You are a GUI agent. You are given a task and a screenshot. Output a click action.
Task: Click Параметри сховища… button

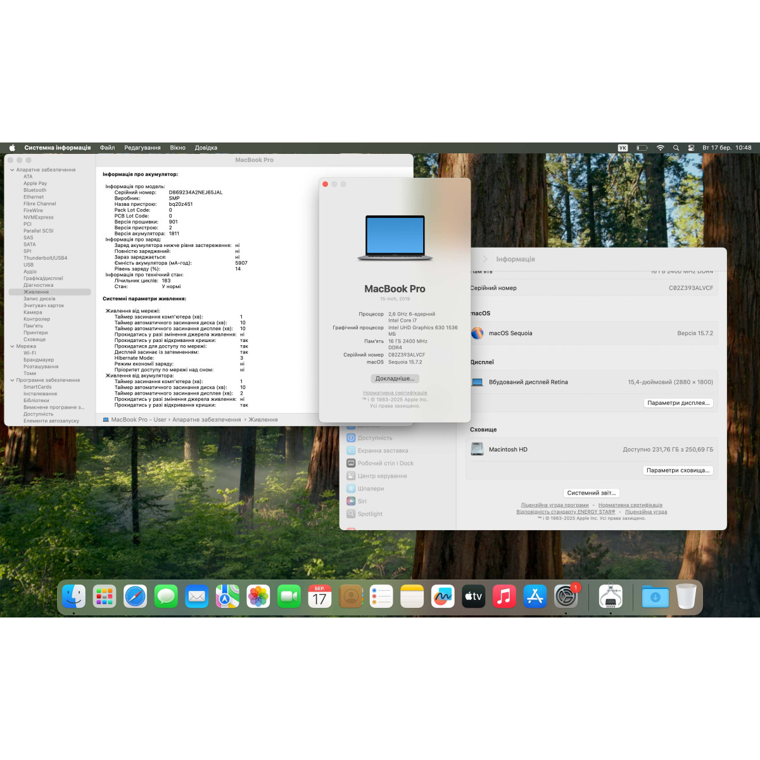coord(678,471)
